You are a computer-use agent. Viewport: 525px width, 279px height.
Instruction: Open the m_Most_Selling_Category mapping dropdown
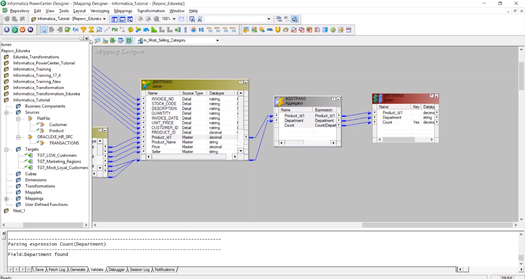[x=217, y=40]
